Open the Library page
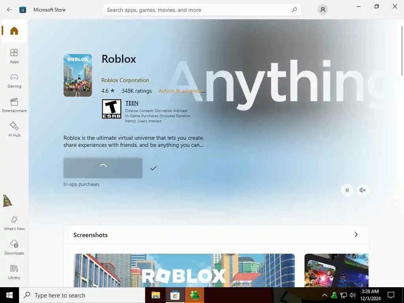The height and width of the screenshot is (303, 404). coord(14,272)
